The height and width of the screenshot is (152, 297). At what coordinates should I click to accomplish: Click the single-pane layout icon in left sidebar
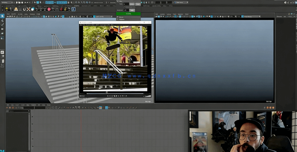pyautogui.click(x=2, y=52)
